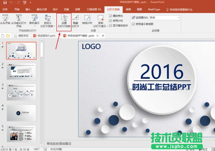Click the transition star icon under slide 3
This screenshot has height=151, width=215.
[3, 88]
